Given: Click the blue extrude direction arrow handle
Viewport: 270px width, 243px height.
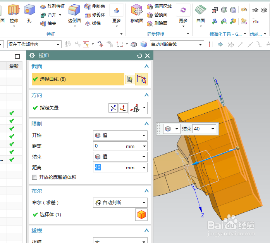Looking at the screenshot, I should [194, 163].
